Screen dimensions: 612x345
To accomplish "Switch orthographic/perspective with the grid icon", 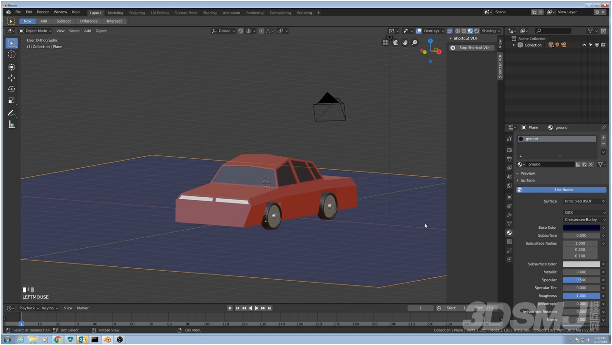I will pyautogui.click(x=386, y=42).
